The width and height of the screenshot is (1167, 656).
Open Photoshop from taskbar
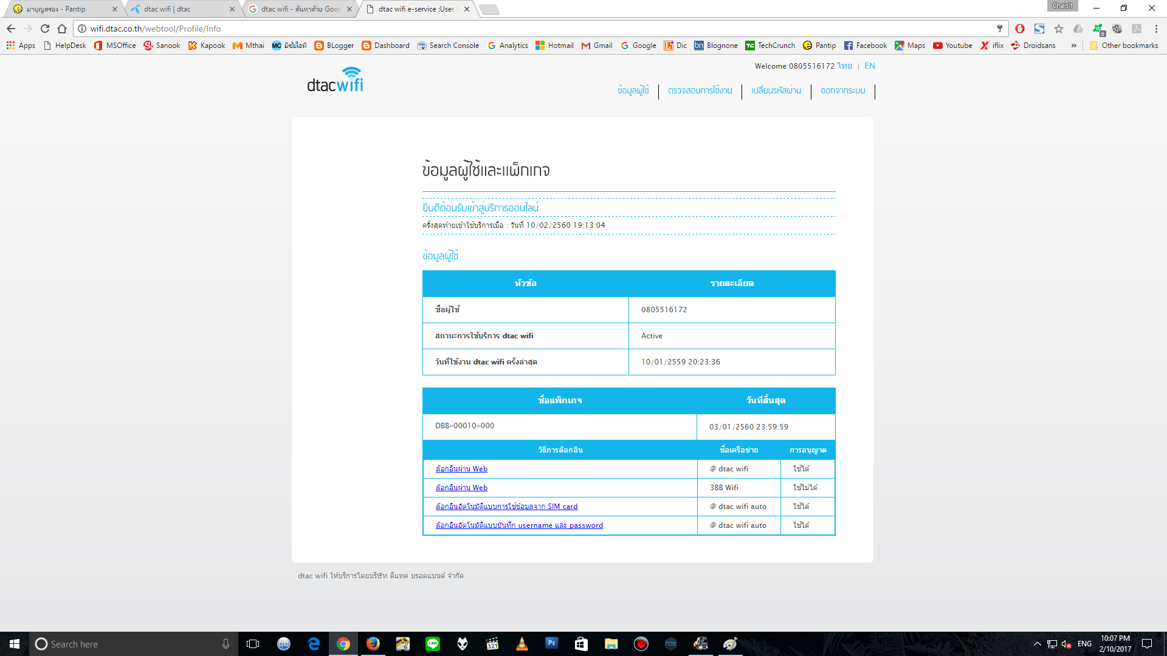[x=551, y=643]
